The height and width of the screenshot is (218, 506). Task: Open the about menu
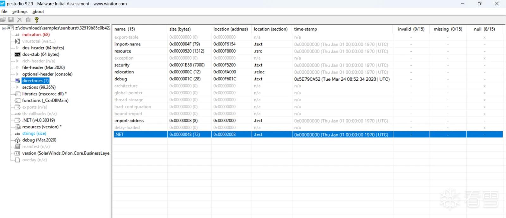[38, 12]
